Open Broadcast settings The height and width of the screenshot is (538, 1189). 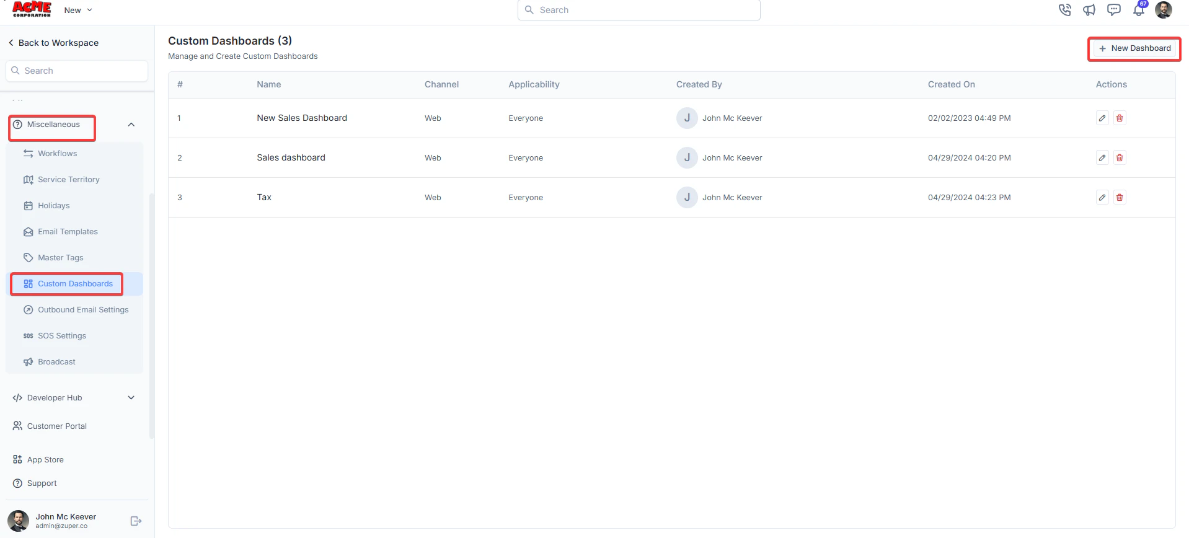[x=56, y=361]
